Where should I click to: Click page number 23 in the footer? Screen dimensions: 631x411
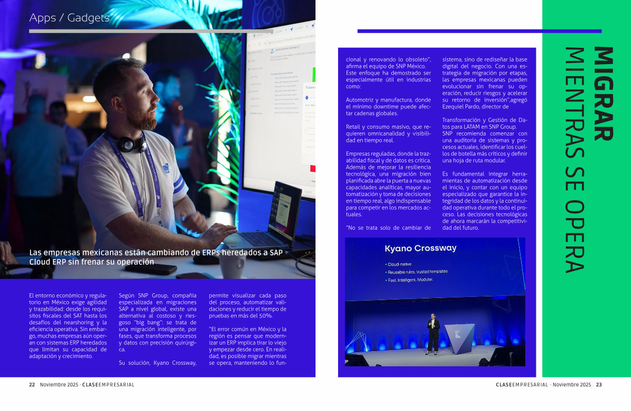[x=598, y=385]
